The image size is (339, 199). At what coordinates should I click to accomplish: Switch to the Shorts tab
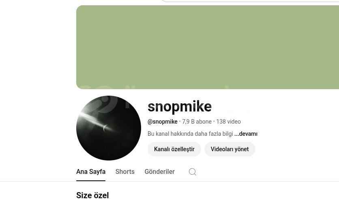[125, 171]
